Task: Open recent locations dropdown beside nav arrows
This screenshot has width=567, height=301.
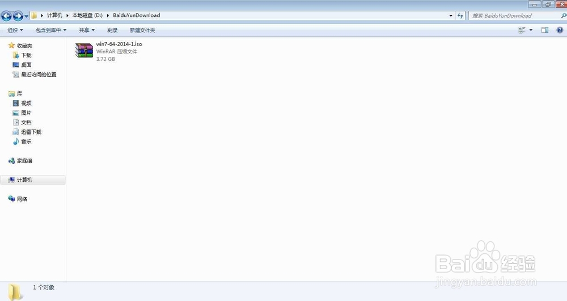Action: (x=27, y=16)
